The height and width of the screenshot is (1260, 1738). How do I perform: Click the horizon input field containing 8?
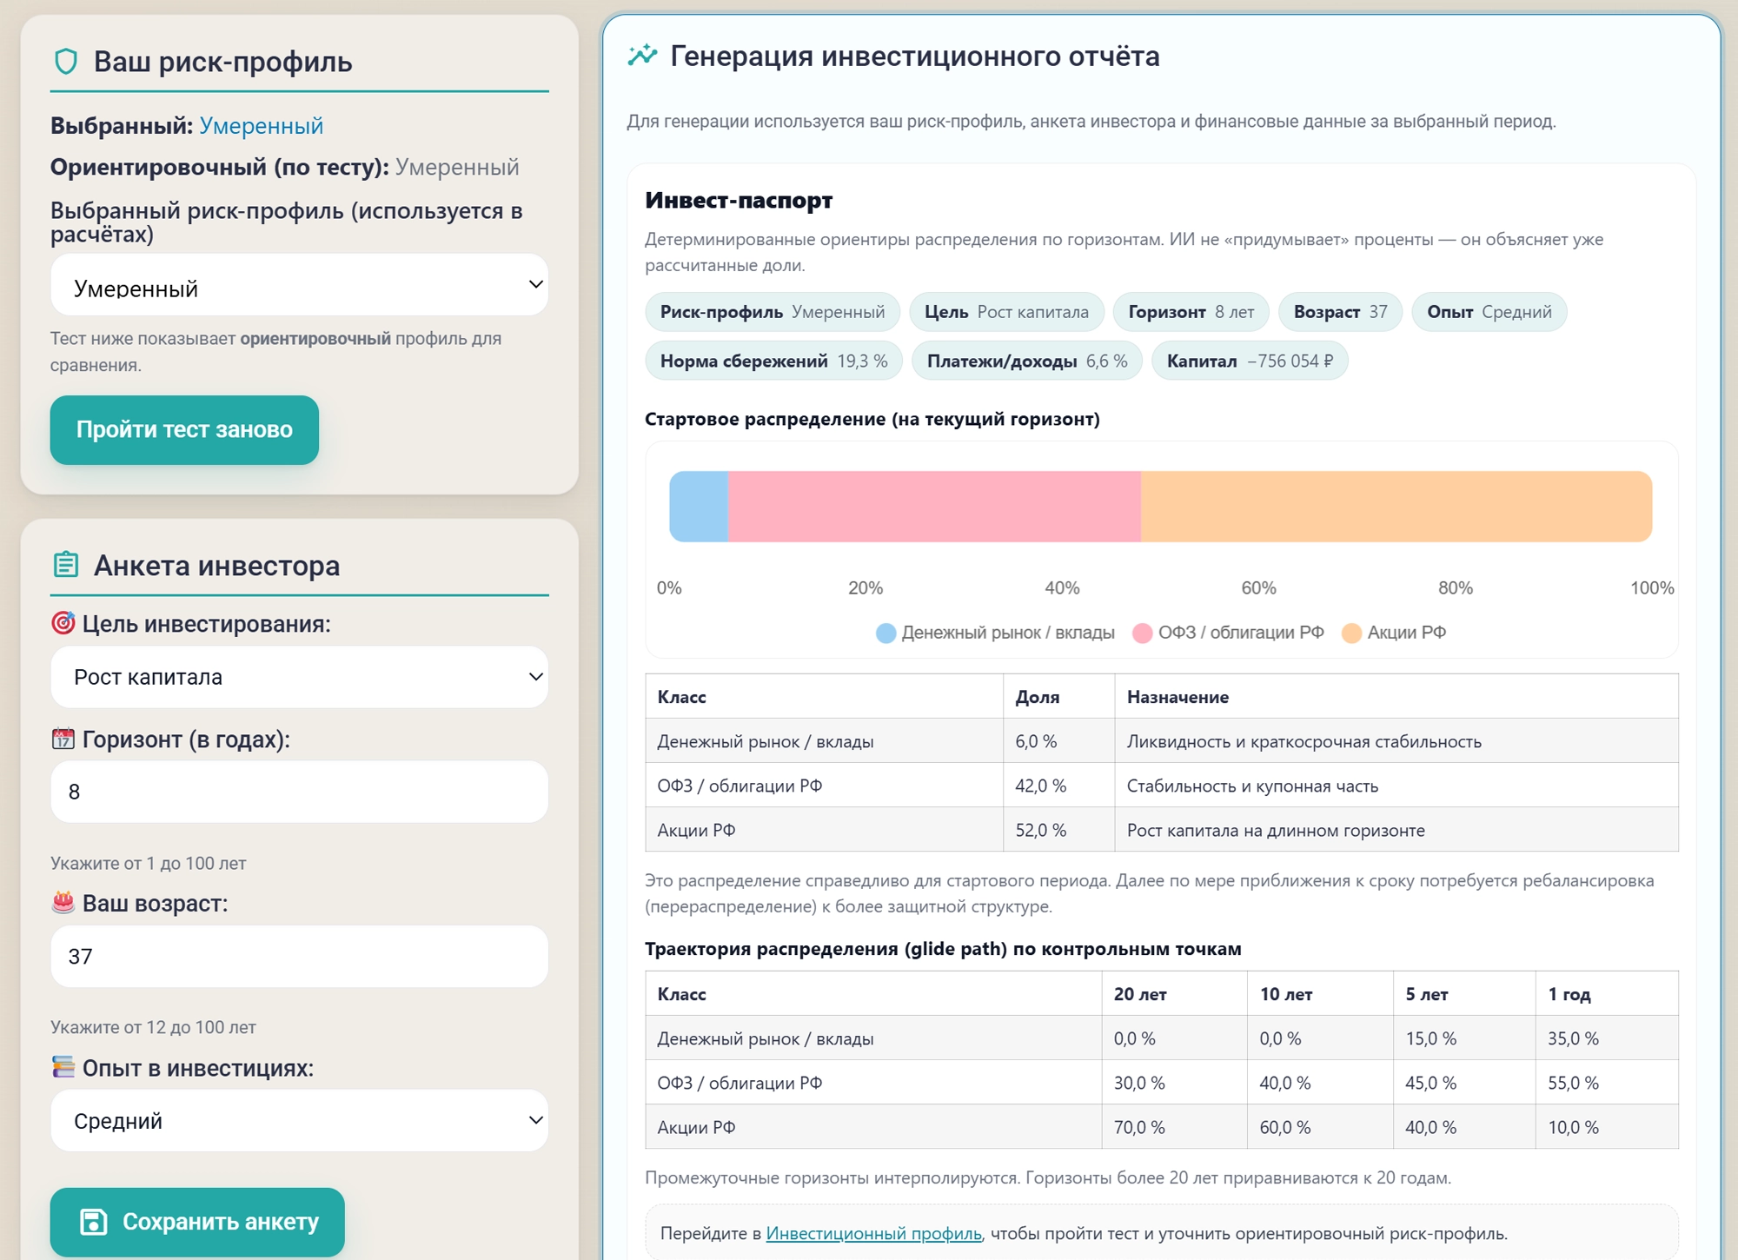click(x=299, y=792)
